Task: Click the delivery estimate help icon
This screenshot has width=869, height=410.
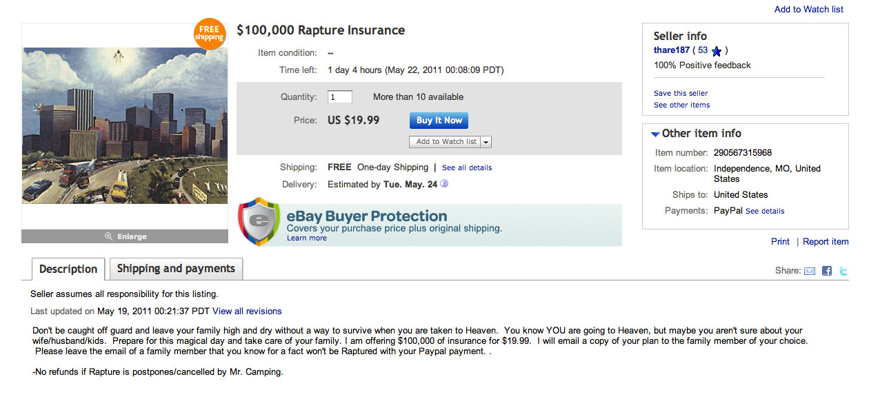Action: coord(444,184)
